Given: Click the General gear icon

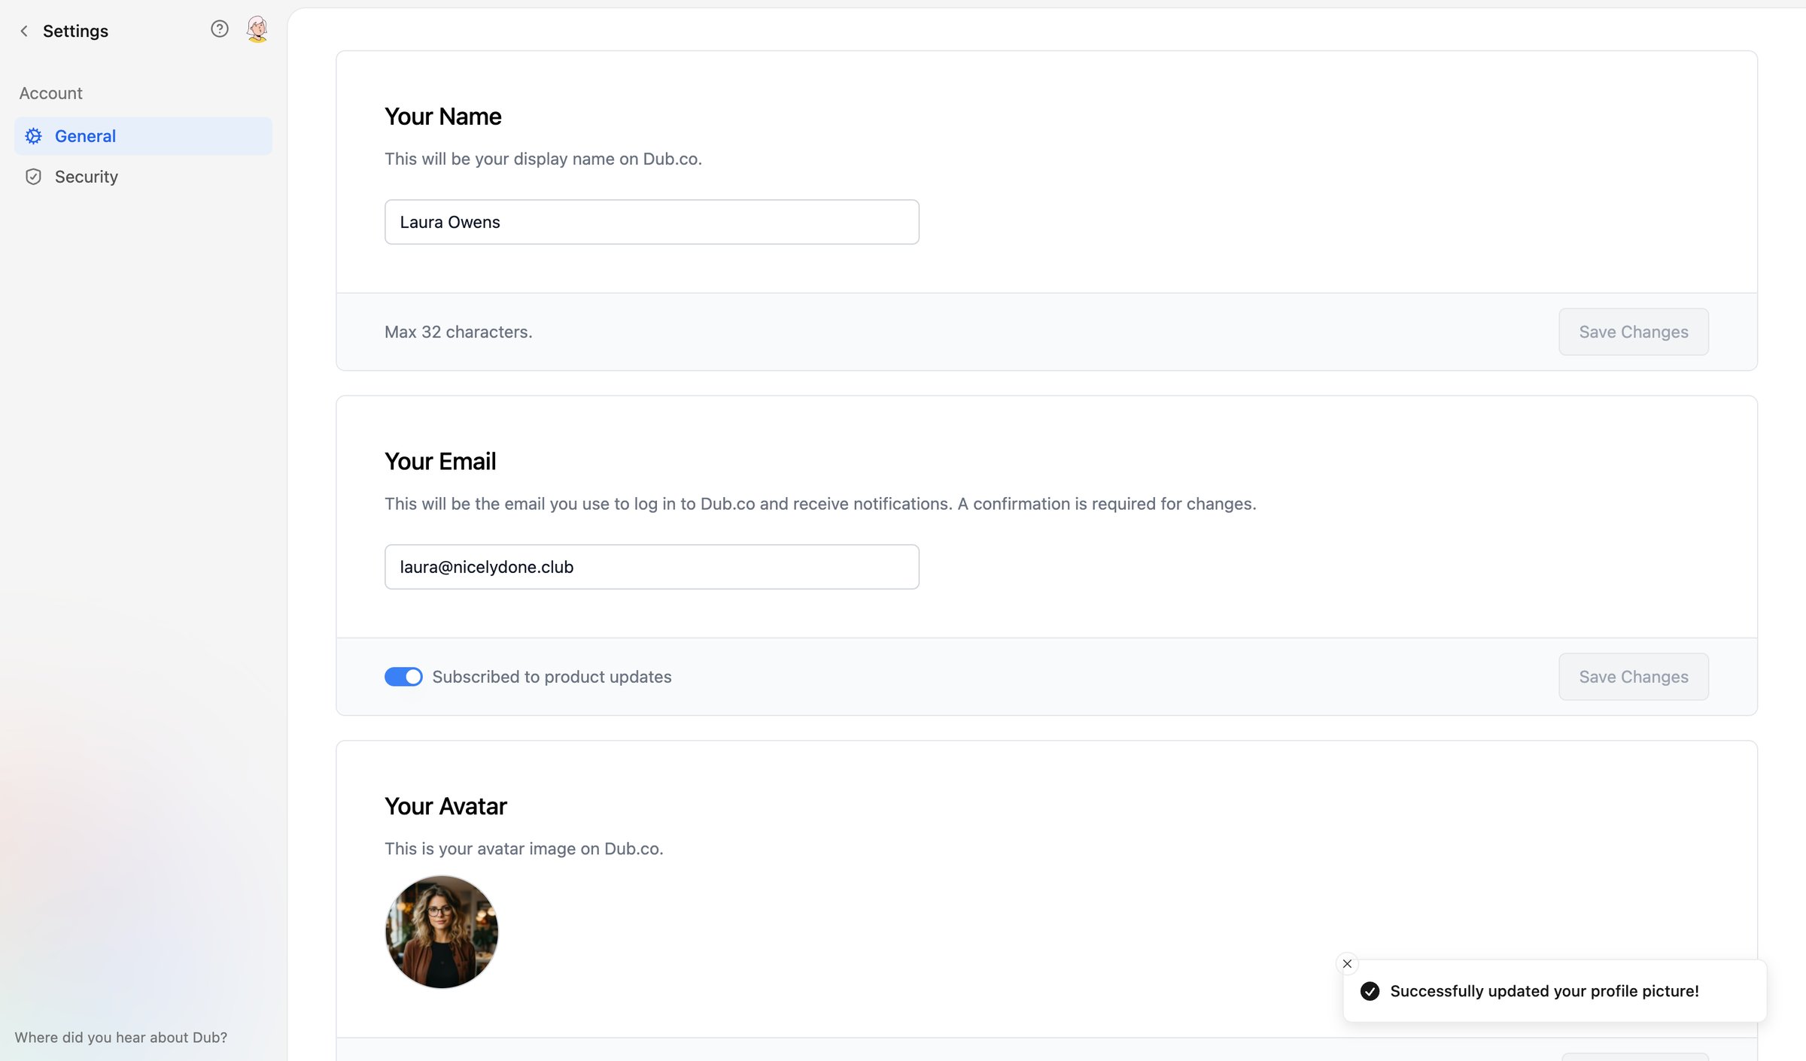Looking at the screenshot, I should pos(34,136).
